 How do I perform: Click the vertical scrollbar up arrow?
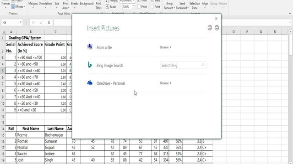tap(291, 32)
